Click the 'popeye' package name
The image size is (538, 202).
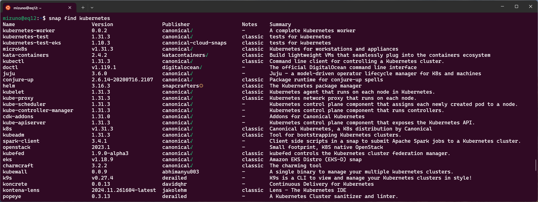point(12,196)
